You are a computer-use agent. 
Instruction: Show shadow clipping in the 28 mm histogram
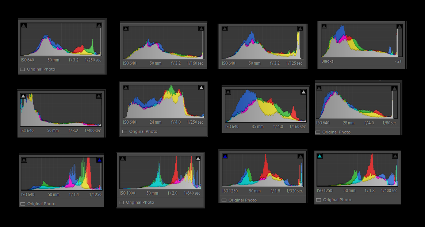tap(319, 88)
